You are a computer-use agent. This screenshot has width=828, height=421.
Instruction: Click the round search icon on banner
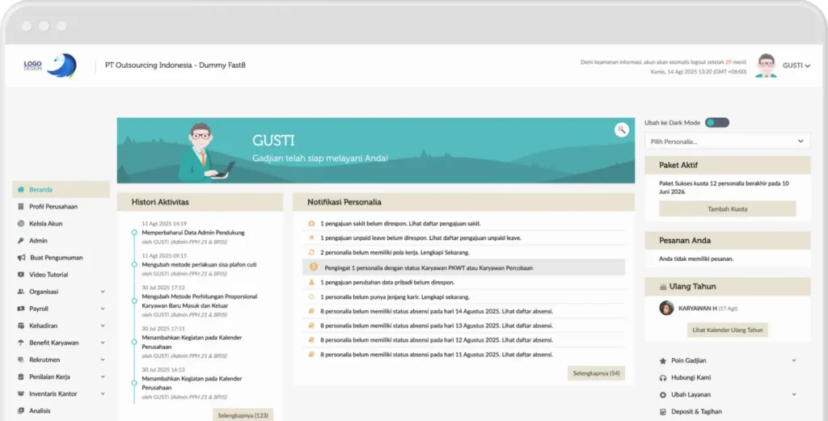tap(622, 130)
